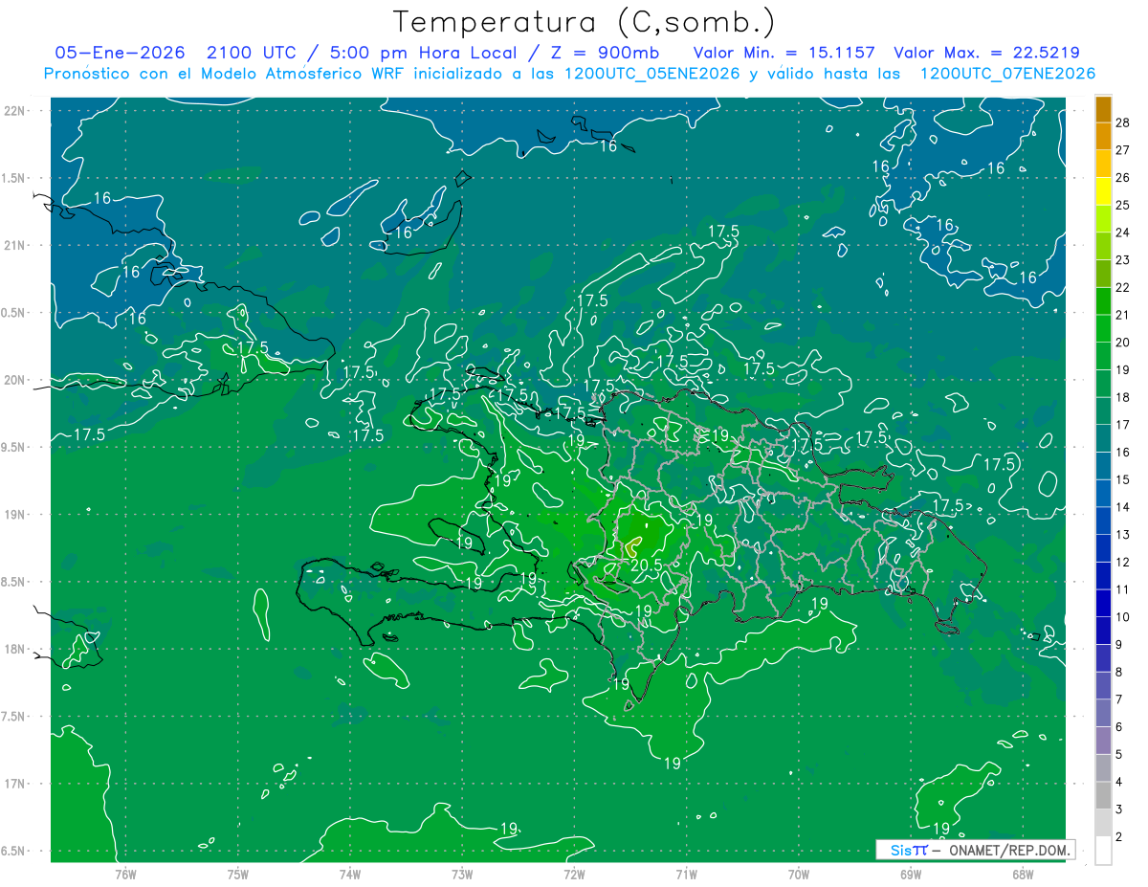Click the 'SisTT – ONAMET/REP.DOM.' credit box
This screenshot has width=1148, height=887.
(x=975, y=850)
